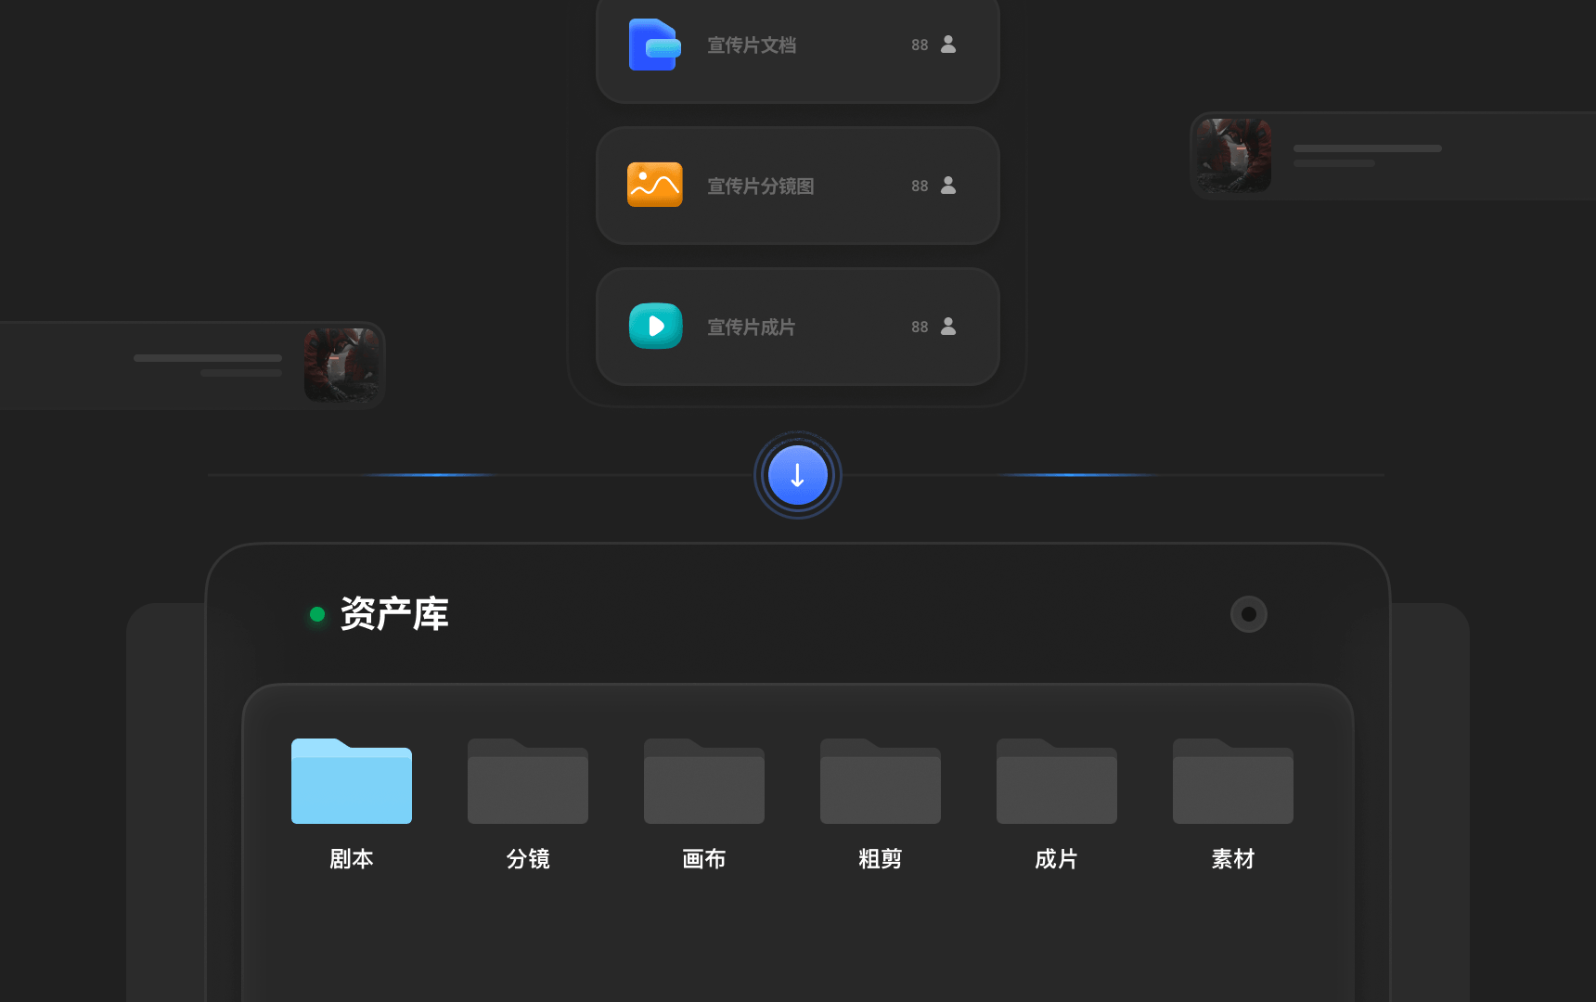Click the 资产库 panel title
Screen dimensions: 1596x1002
(394, 614)
